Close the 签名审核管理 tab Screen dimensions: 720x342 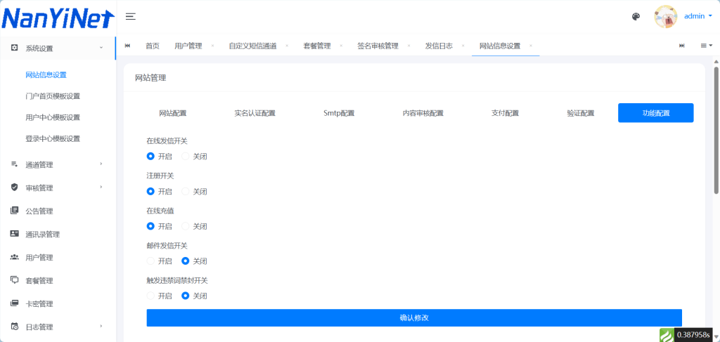409,46
